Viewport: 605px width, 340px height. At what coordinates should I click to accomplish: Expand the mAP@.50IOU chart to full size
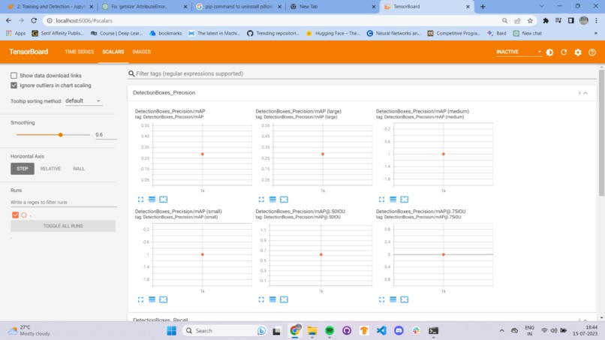click(x=261, y=299)
